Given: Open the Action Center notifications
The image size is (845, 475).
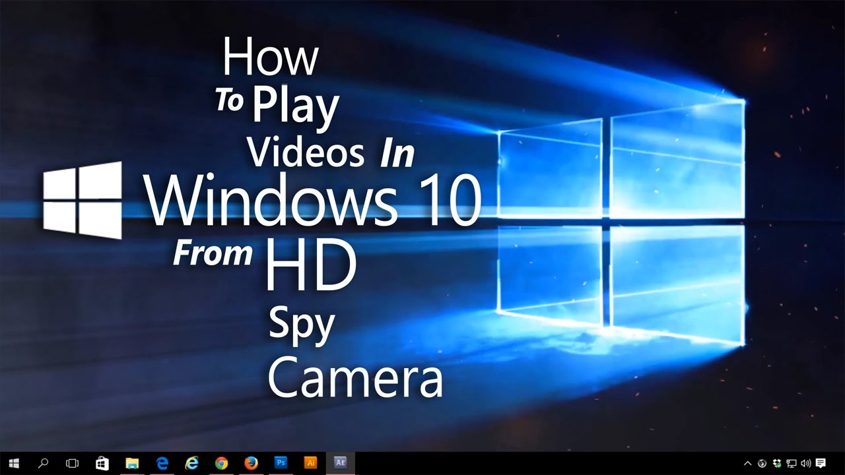Looking at the screenshot, I should (821, 463).
